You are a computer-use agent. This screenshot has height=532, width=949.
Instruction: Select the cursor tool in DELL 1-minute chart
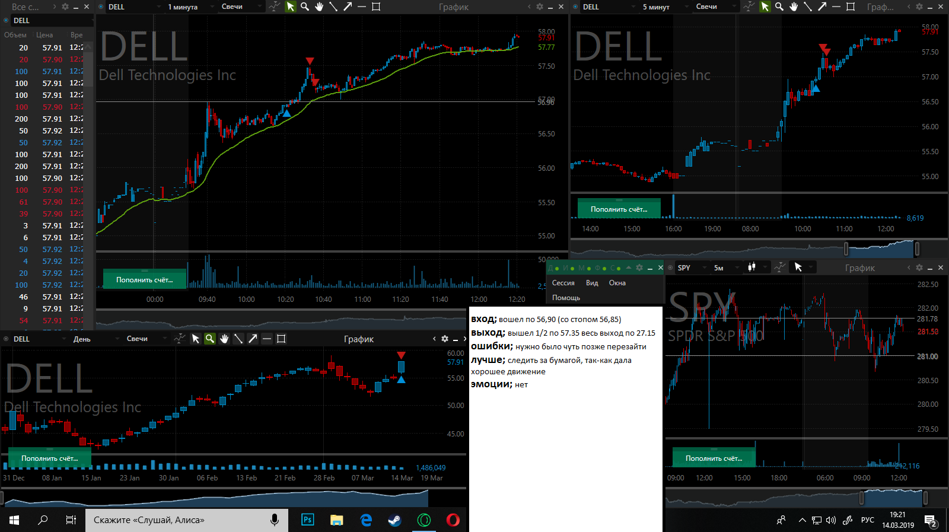click(x=290, y=7)
